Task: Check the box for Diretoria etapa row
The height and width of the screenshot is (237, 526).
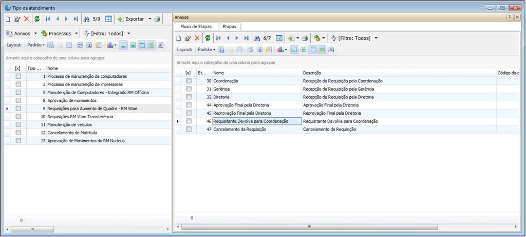Action: 189,97
